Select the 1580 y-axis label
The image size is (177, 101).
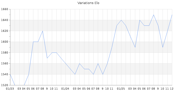[5, 53]
